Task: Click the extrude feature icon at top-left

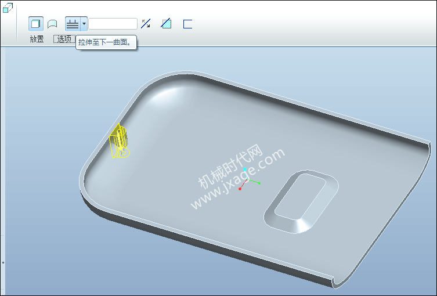Action: click(8, 8)
